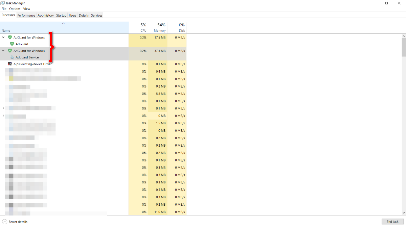Click the sort arrow above the Name column
Viewport: 406px width, 228px height.
pos(63,23)
